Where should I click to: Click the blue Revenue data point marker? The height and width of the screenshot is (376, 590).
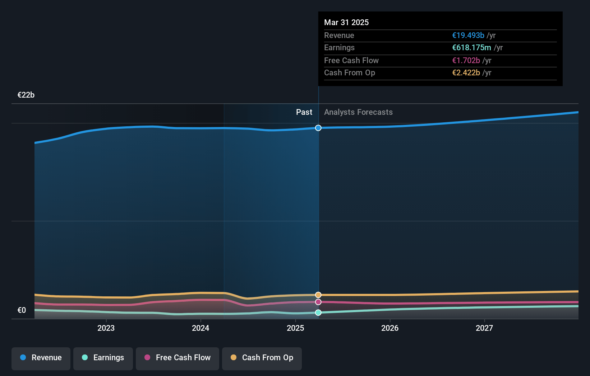point(318,128)
